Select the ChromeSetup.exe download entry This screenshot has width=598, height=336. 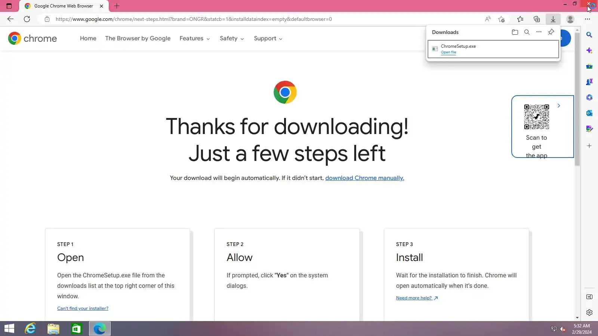pyautogui.click(x=493, y=49)
